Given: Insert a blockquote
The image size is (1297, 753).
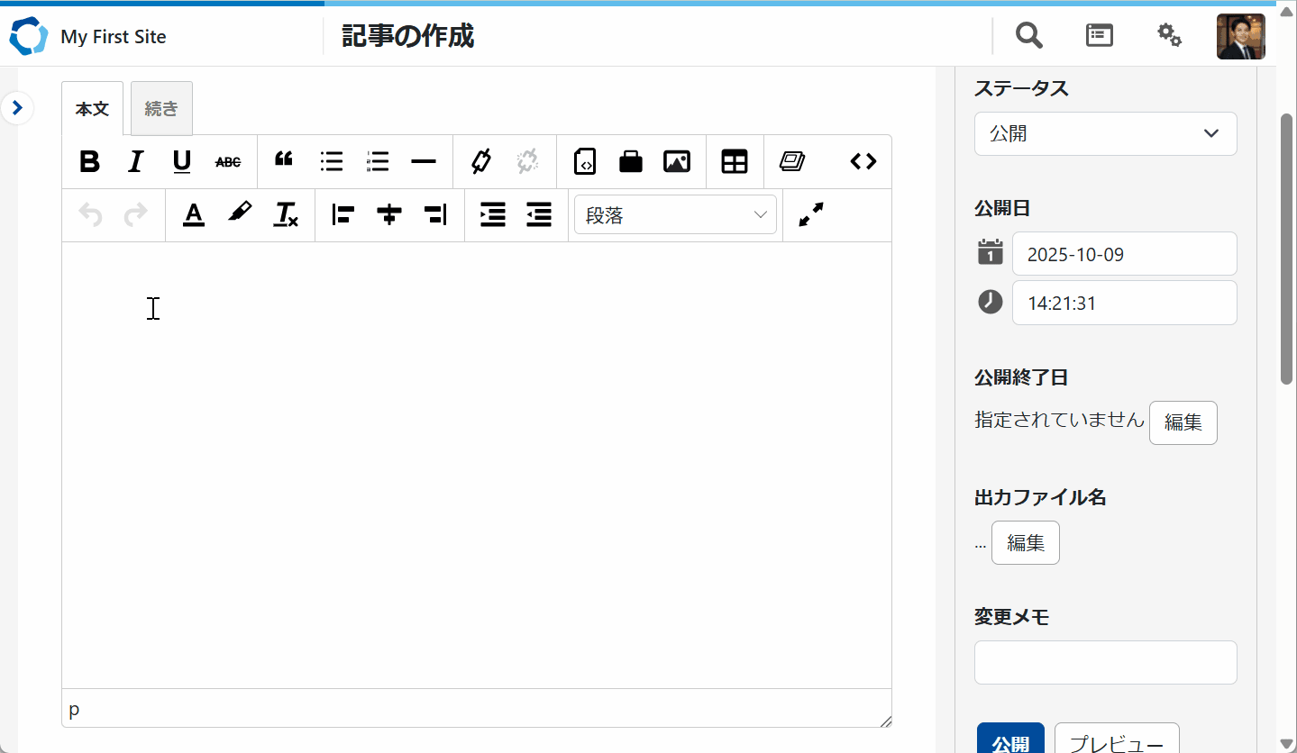Looking at the screenshot, I should pos(284,161).
